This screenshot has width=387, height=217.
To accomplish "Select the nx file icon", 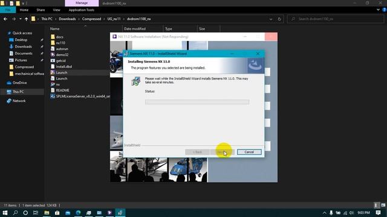I will click(53, 84).
